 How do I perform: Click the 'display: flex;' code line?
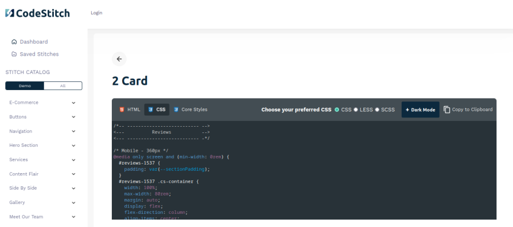pyautogui.click(x=143, y=206)
